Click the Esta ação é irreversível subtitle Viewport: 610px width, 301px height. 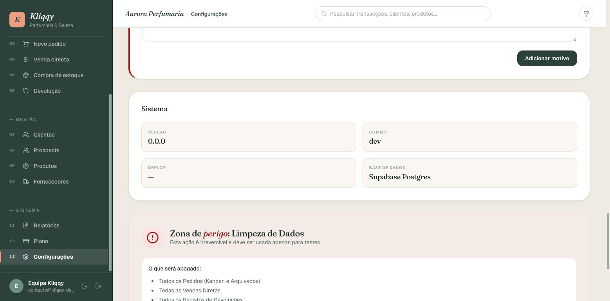pos(245,242)
